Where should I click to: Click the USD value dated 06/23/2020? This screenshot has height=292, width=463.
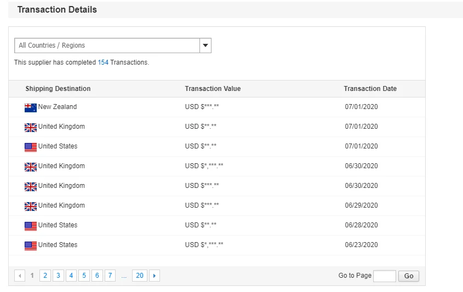(204, 245)
